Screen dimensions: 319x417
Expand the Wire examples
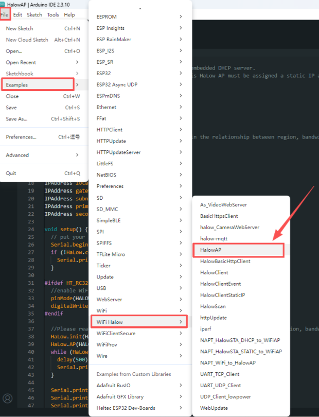(x=140, y=356)
